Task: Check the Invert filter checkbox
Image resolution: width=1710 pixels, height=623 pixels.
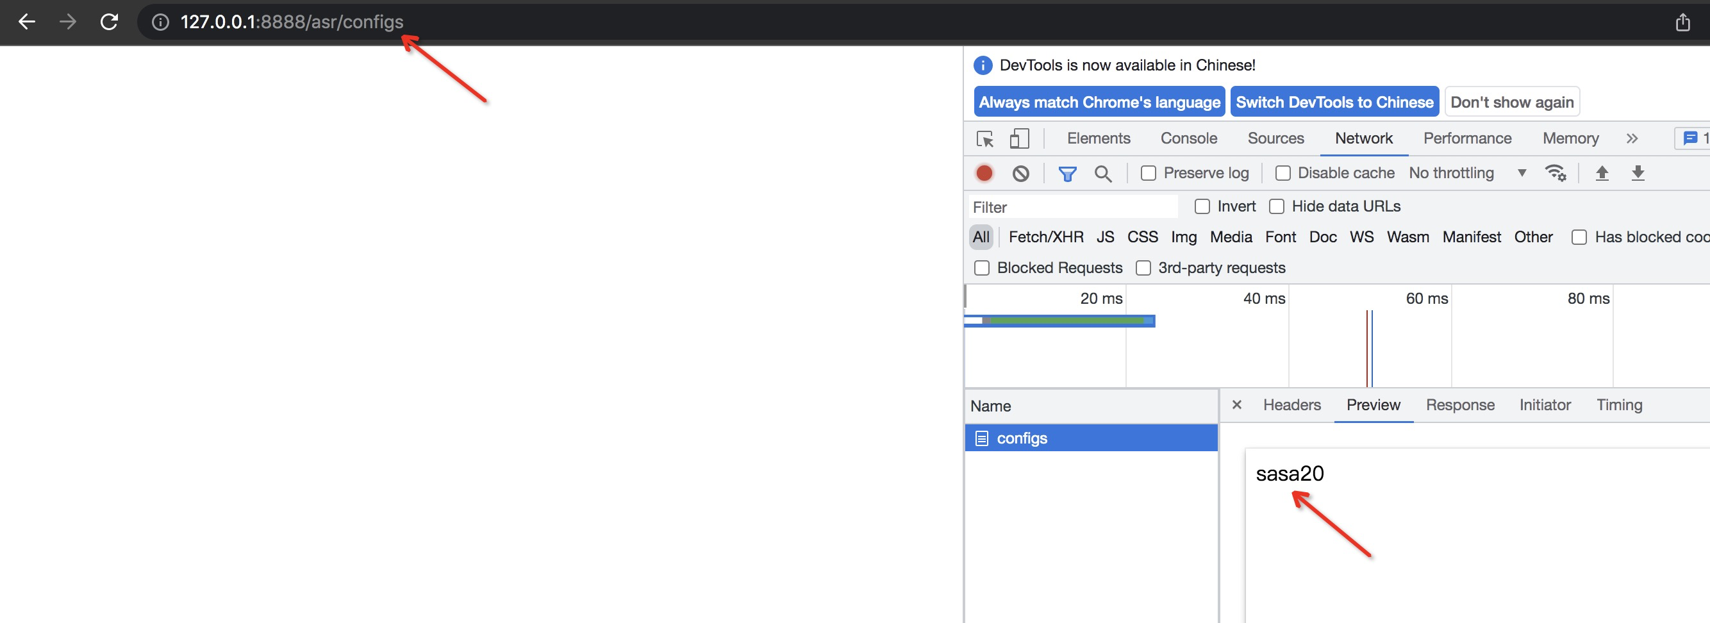Action: tap(1202, 206)
